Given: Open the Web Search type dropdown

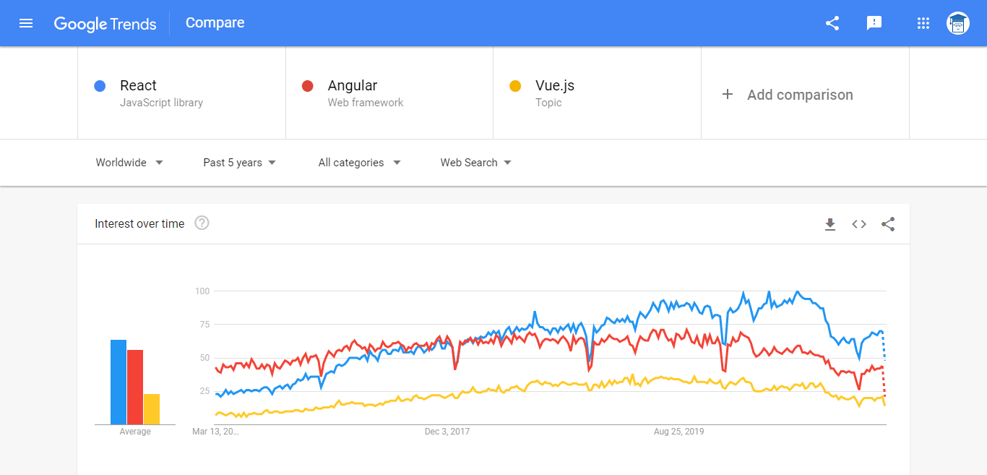Looking at the screenshot, I should 476,163.
